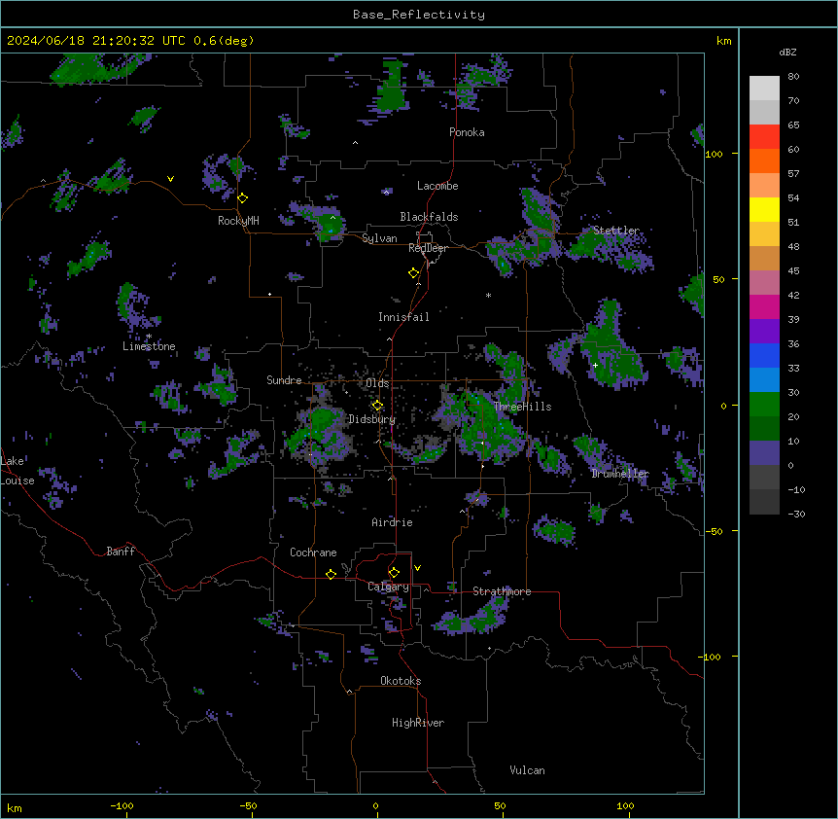Screen dimensions: 838x819
Task: Click the white asterisk above Limestone label
Action: (149, 337)
